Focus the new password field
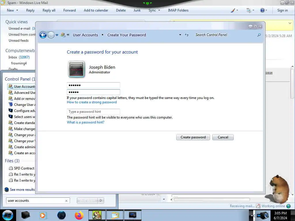This screenshot has height=221, width=295. point(93,85)
